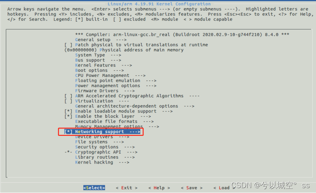Select the highlighted Networking support entry
The height and width of the screenshot is (193, 316).
tap(102, 132)
